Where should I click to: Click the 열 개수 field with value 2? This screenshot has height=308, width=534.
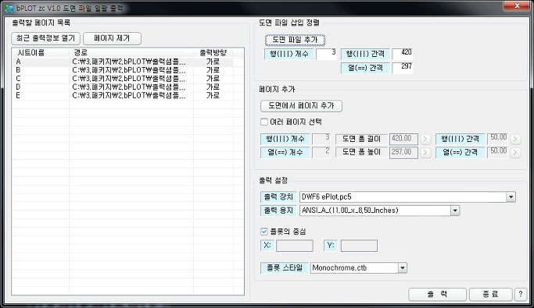(321, 153)
